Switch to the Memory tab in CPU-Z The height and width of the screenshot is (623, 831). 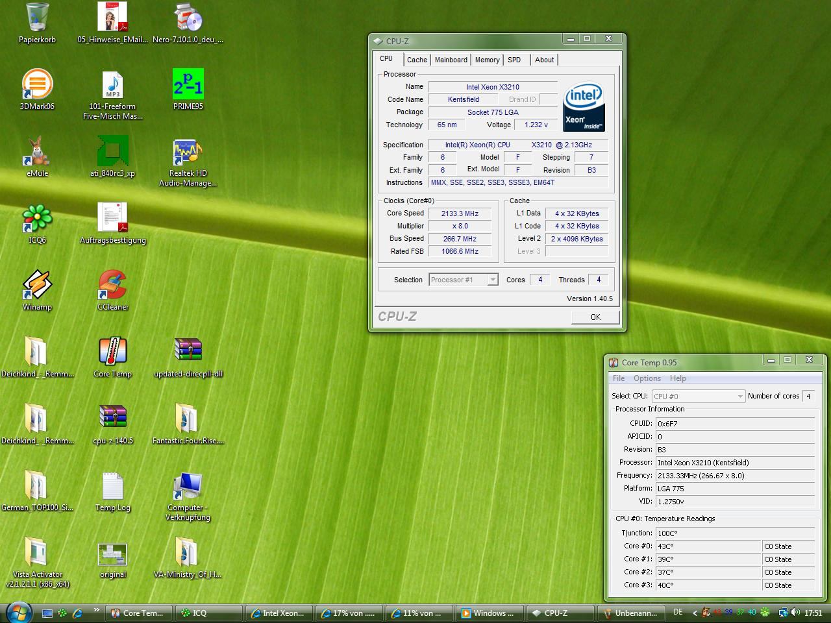click(x=487, y=60)
